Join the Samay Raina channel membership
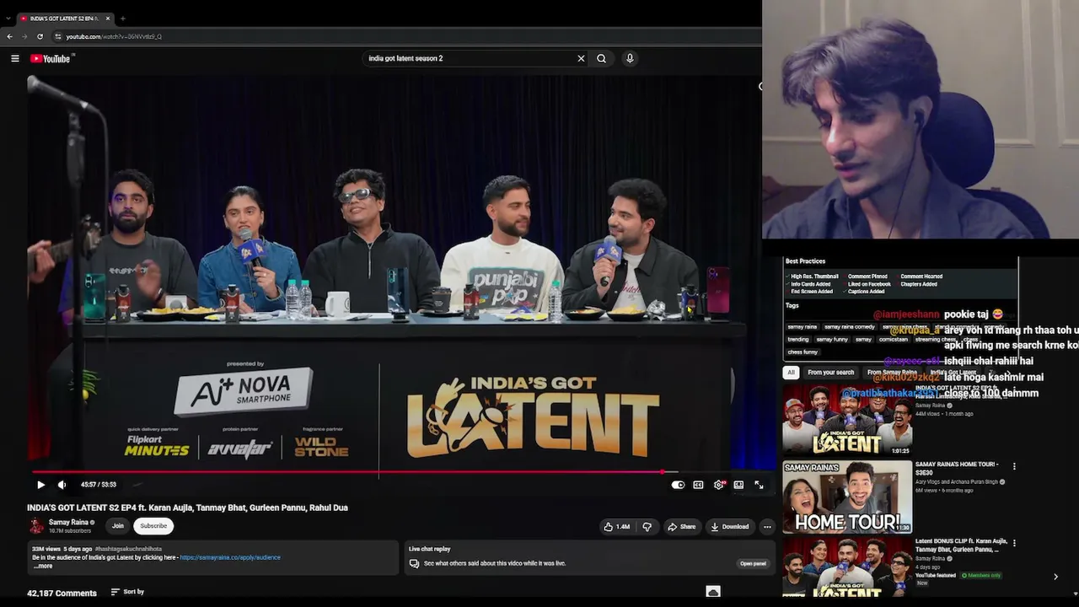Screen dimensions: 1079x607 coord(118,526)
